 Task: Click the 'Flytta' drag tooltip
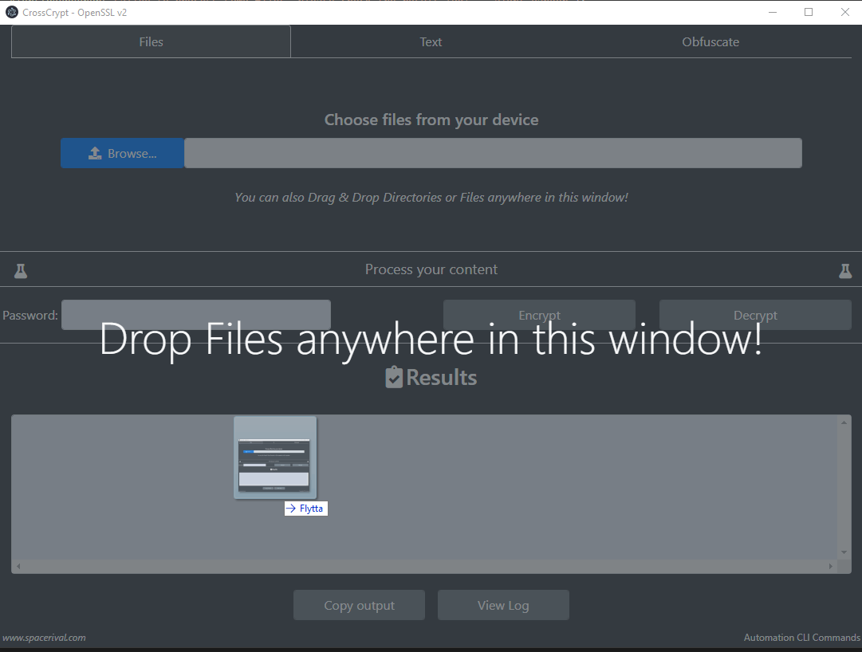pyautogui.click(x=305, y=509)
